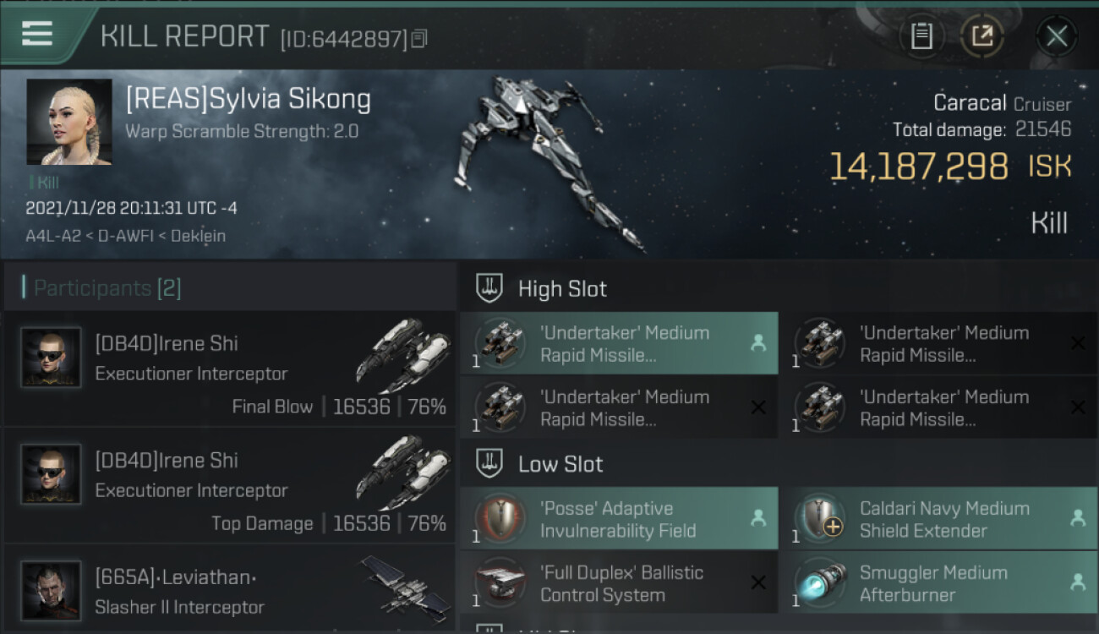1099x634 pixels.
Task: Click the Smuggler Medium Afterburner module icon
Action: (820, 583)
